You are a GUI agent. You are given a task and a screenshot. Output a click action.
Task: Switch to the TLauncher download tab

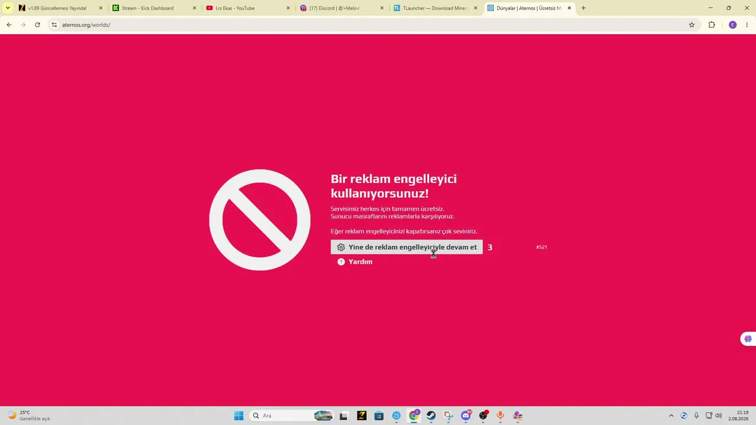(x=435, y=8)
